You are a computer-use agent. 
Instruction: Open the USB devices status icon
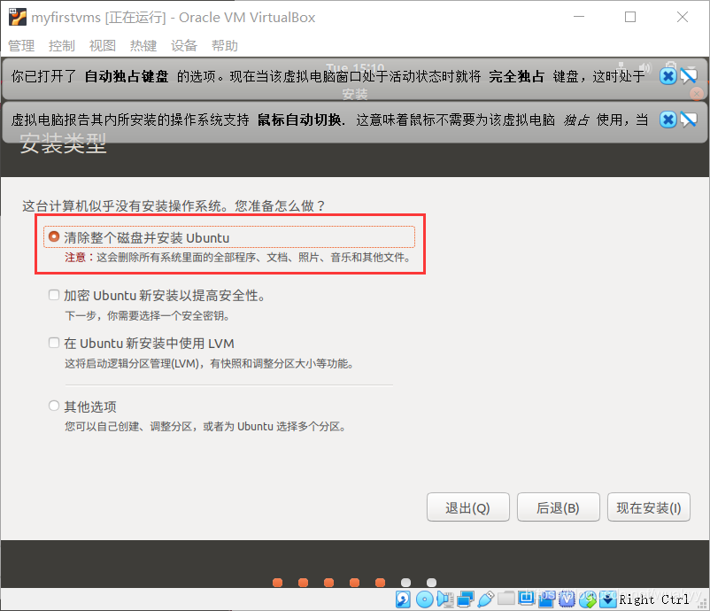coord(486,599)
